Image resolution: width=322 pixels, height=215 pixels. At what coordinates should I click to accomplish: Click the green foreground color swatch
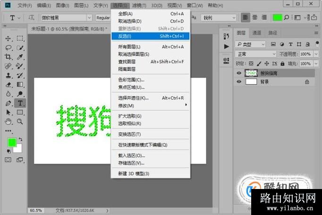pyautogui.click(x=12, y=143)
